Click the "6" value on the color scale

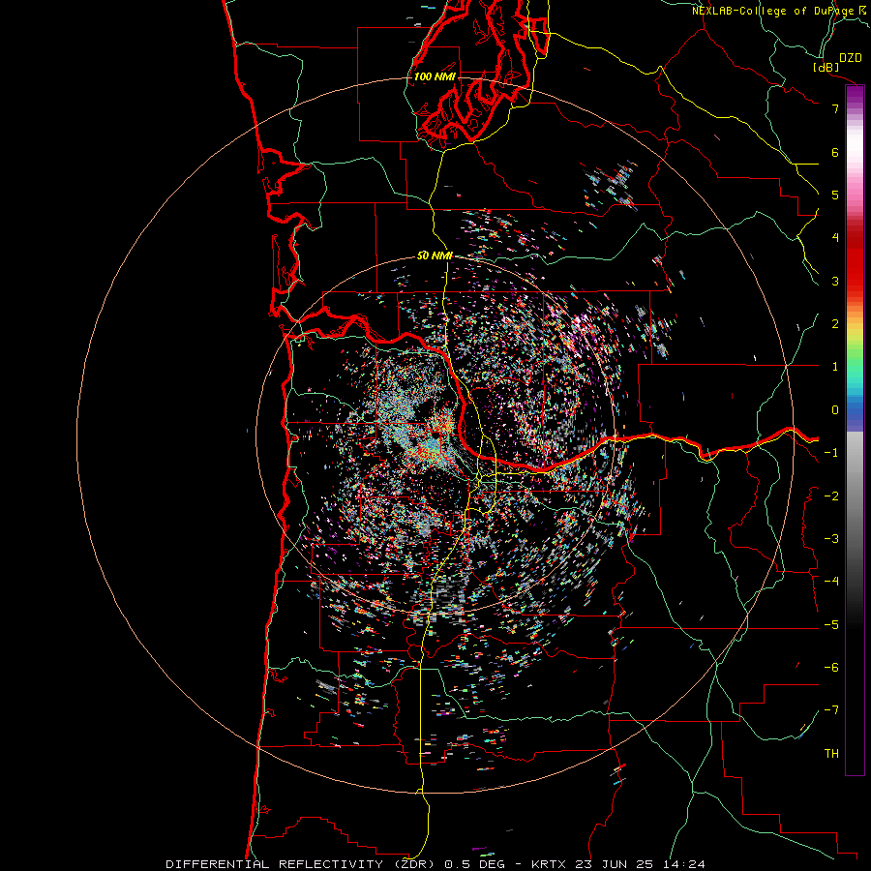click(x=835, y=152)
